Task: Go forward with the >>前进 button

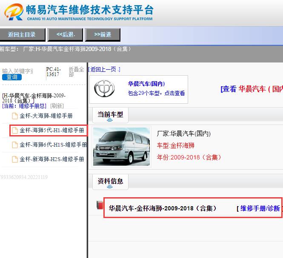Action: pos(103,34)
